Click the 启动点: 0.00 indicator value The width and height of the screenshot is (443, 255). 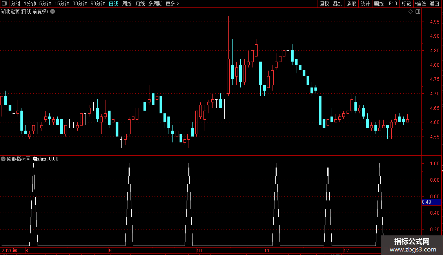click(45, 159)
